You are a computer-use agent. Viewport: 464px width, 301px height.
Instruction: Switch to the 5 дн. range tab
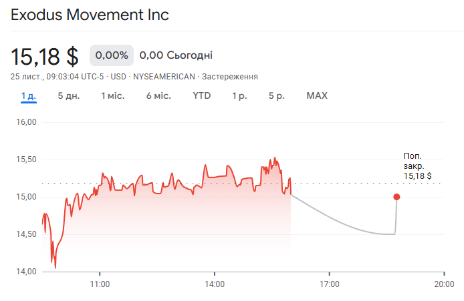pyautogui.click(x=68, y=96)
